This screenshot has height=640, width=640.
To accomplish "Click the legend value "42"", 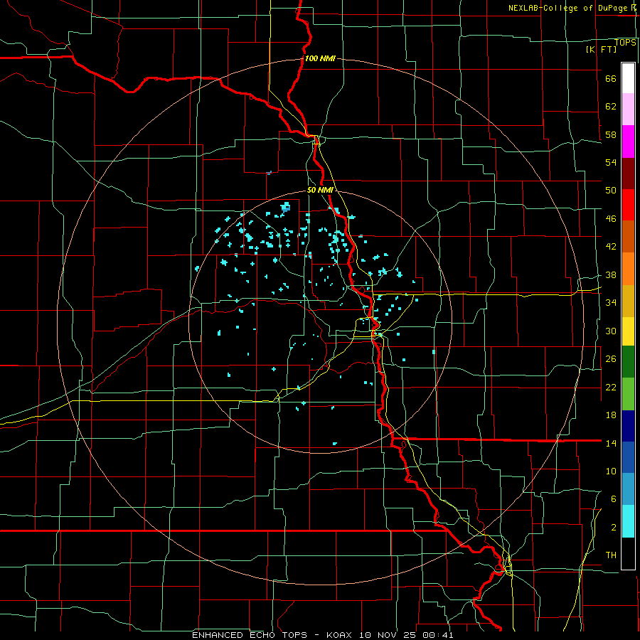I will 611,246.
